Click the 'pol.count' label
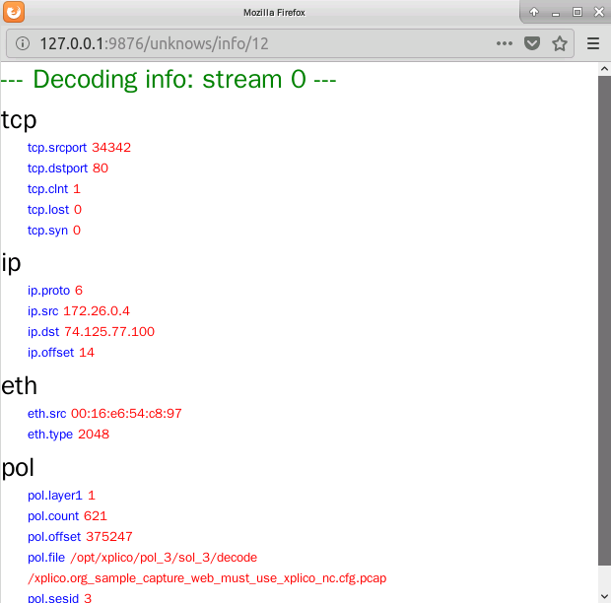The height and width of the screenshot is (603, 611). [53, 516]
